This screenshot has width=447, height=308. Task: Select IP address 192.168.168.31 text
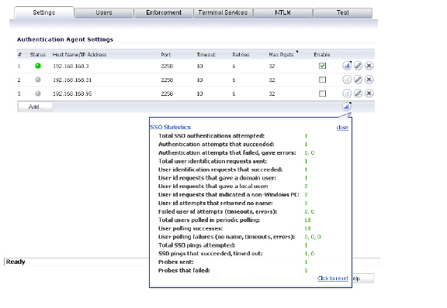tap(72, 80)
